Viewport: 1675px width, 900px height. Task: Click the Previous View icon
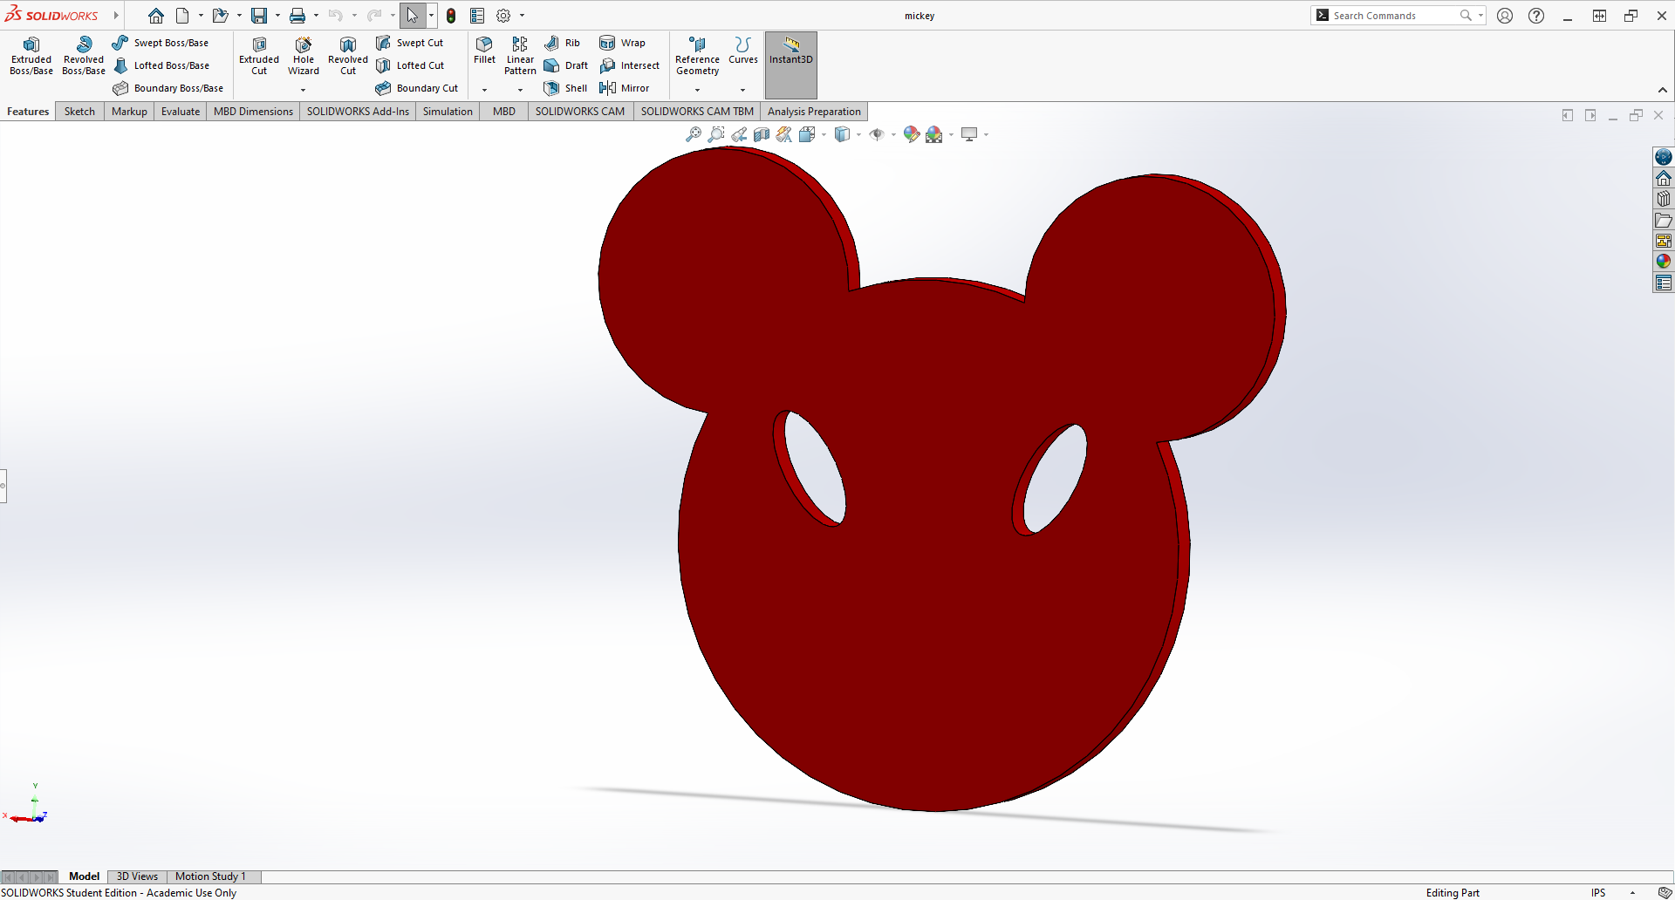tap(739, 134)
